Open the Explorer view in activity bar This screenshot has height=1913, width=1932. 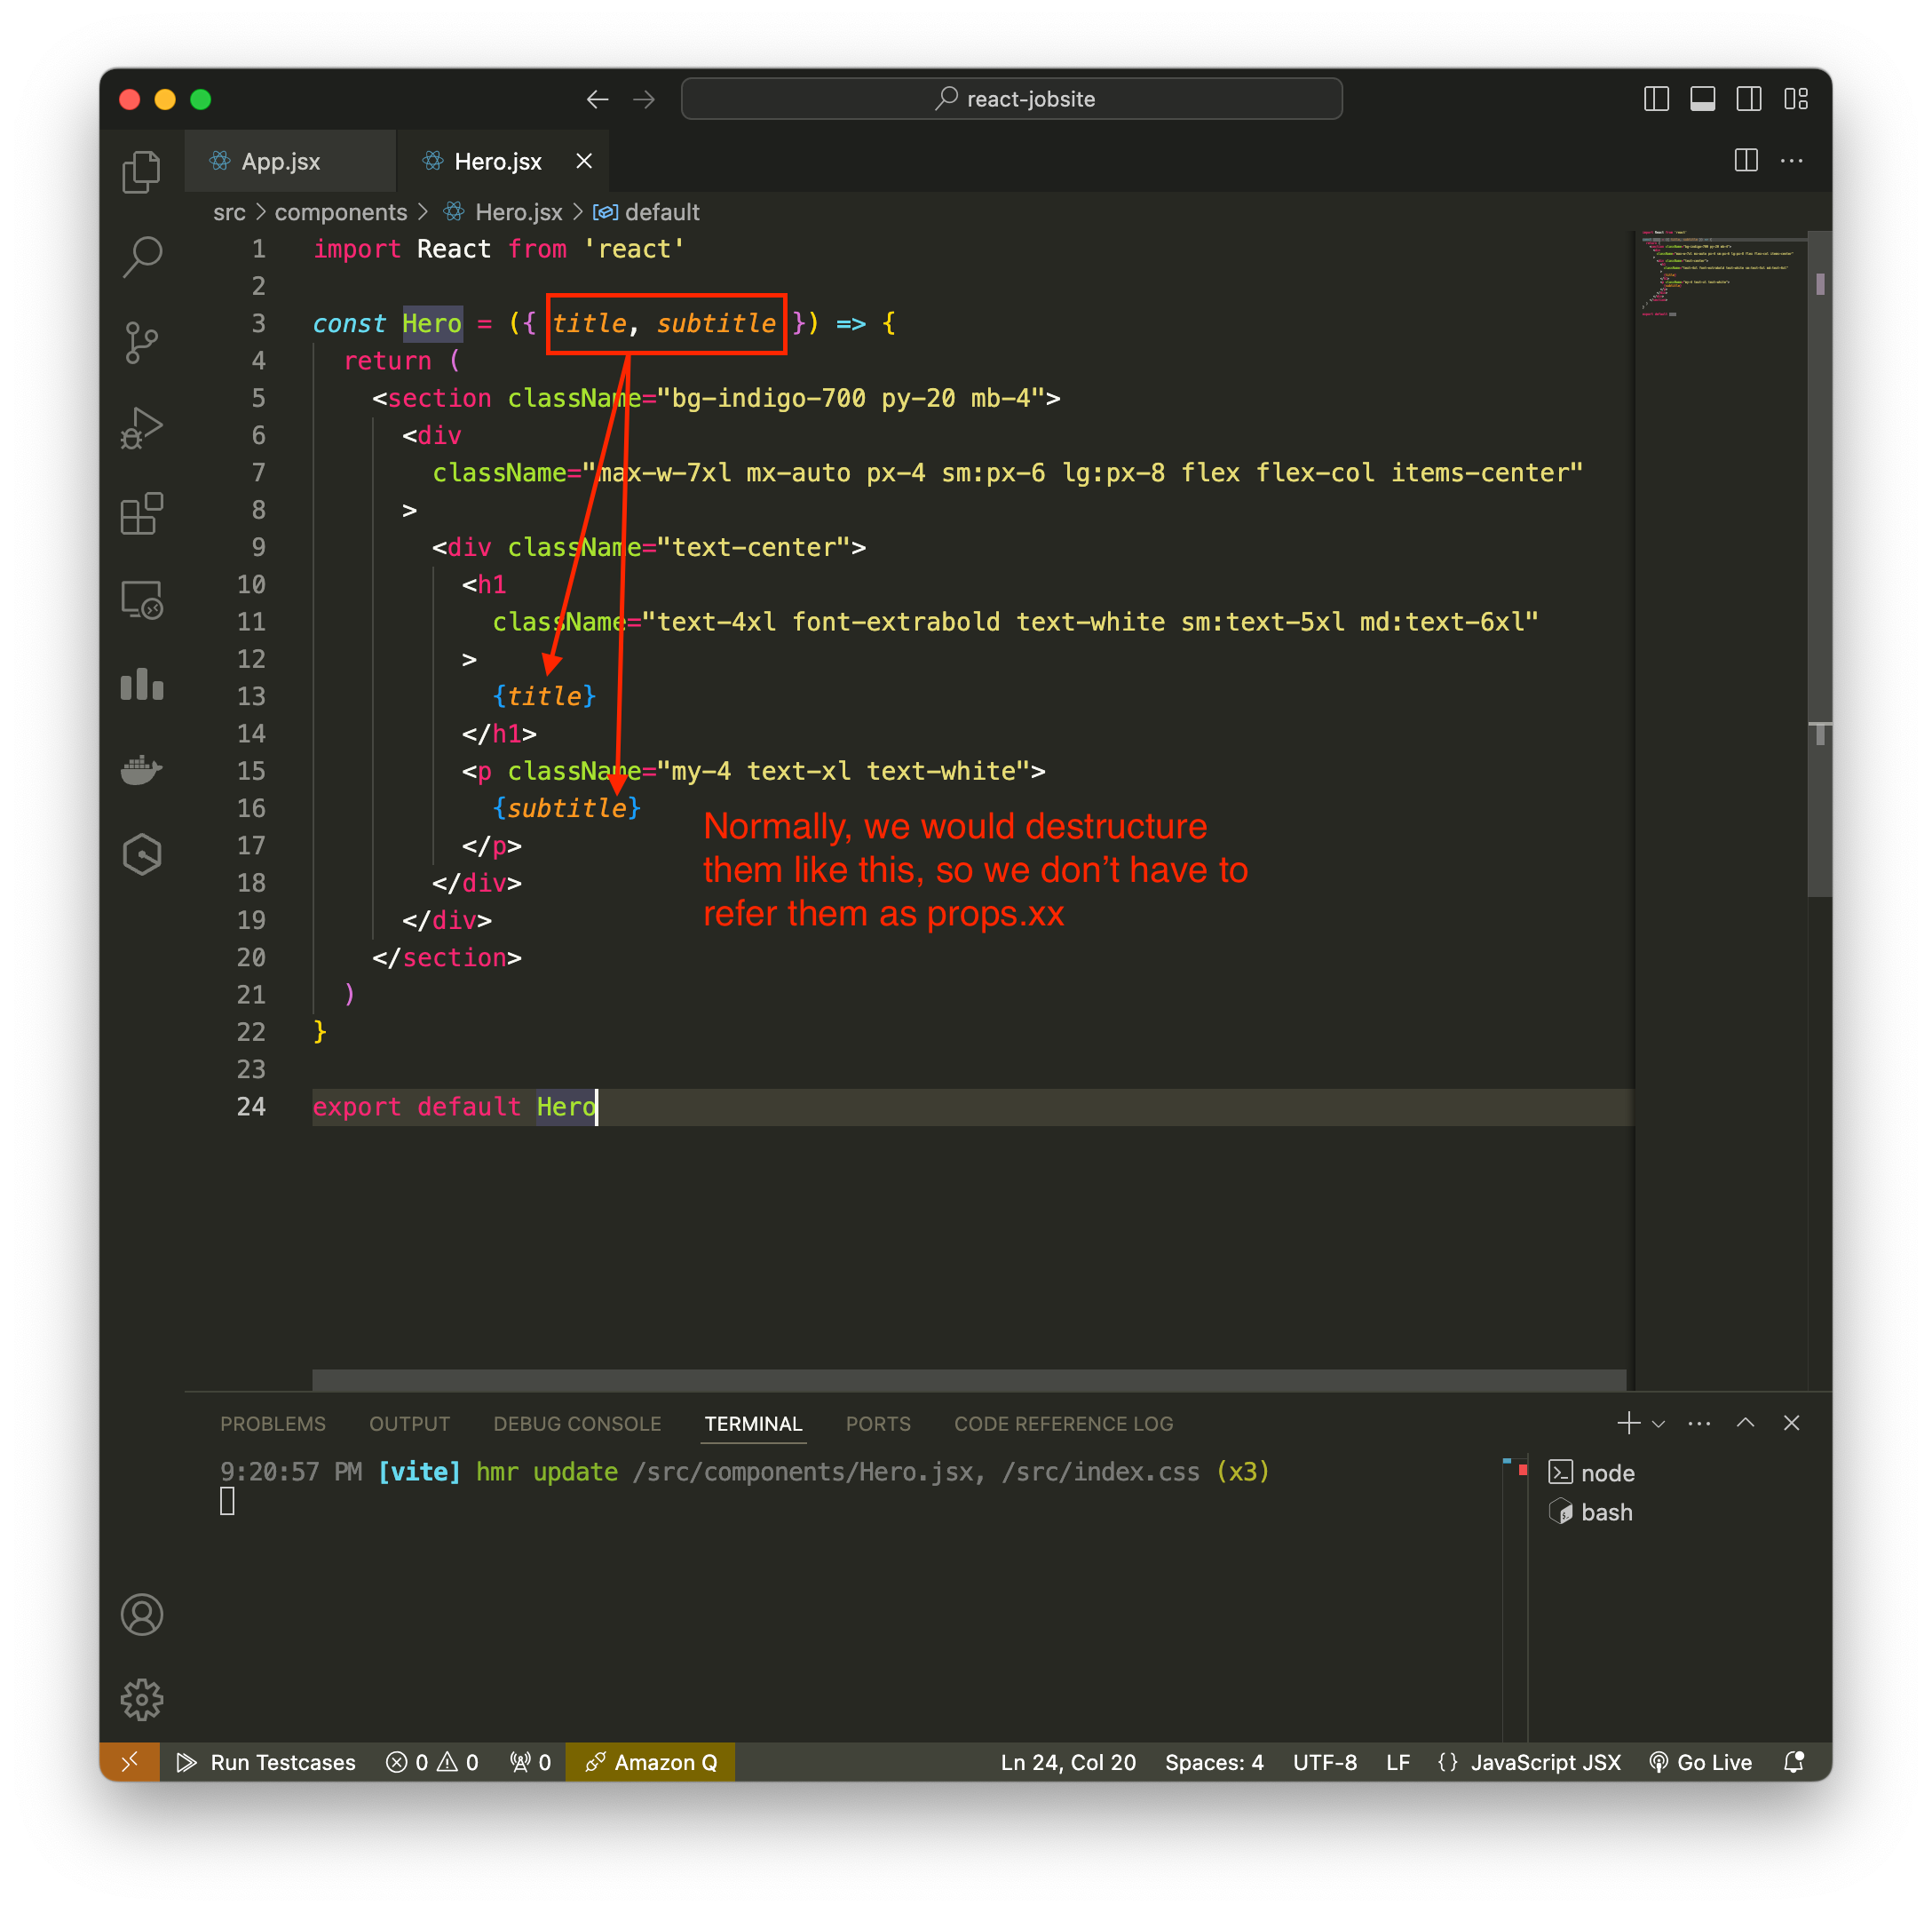[141, 172]
